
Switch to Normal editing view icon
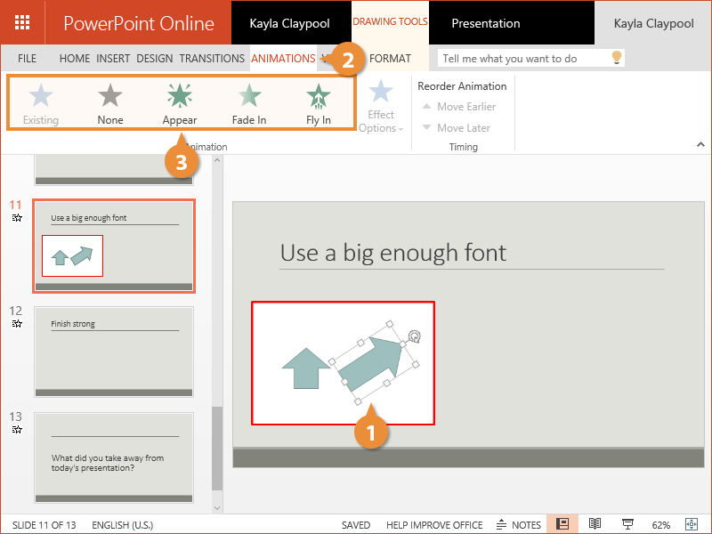pyautogui.click(x=562, y=524)
